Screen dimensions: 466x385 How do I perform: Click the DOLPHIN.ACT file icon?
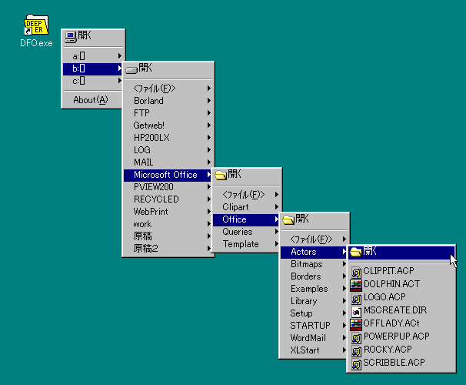(356, 285)
